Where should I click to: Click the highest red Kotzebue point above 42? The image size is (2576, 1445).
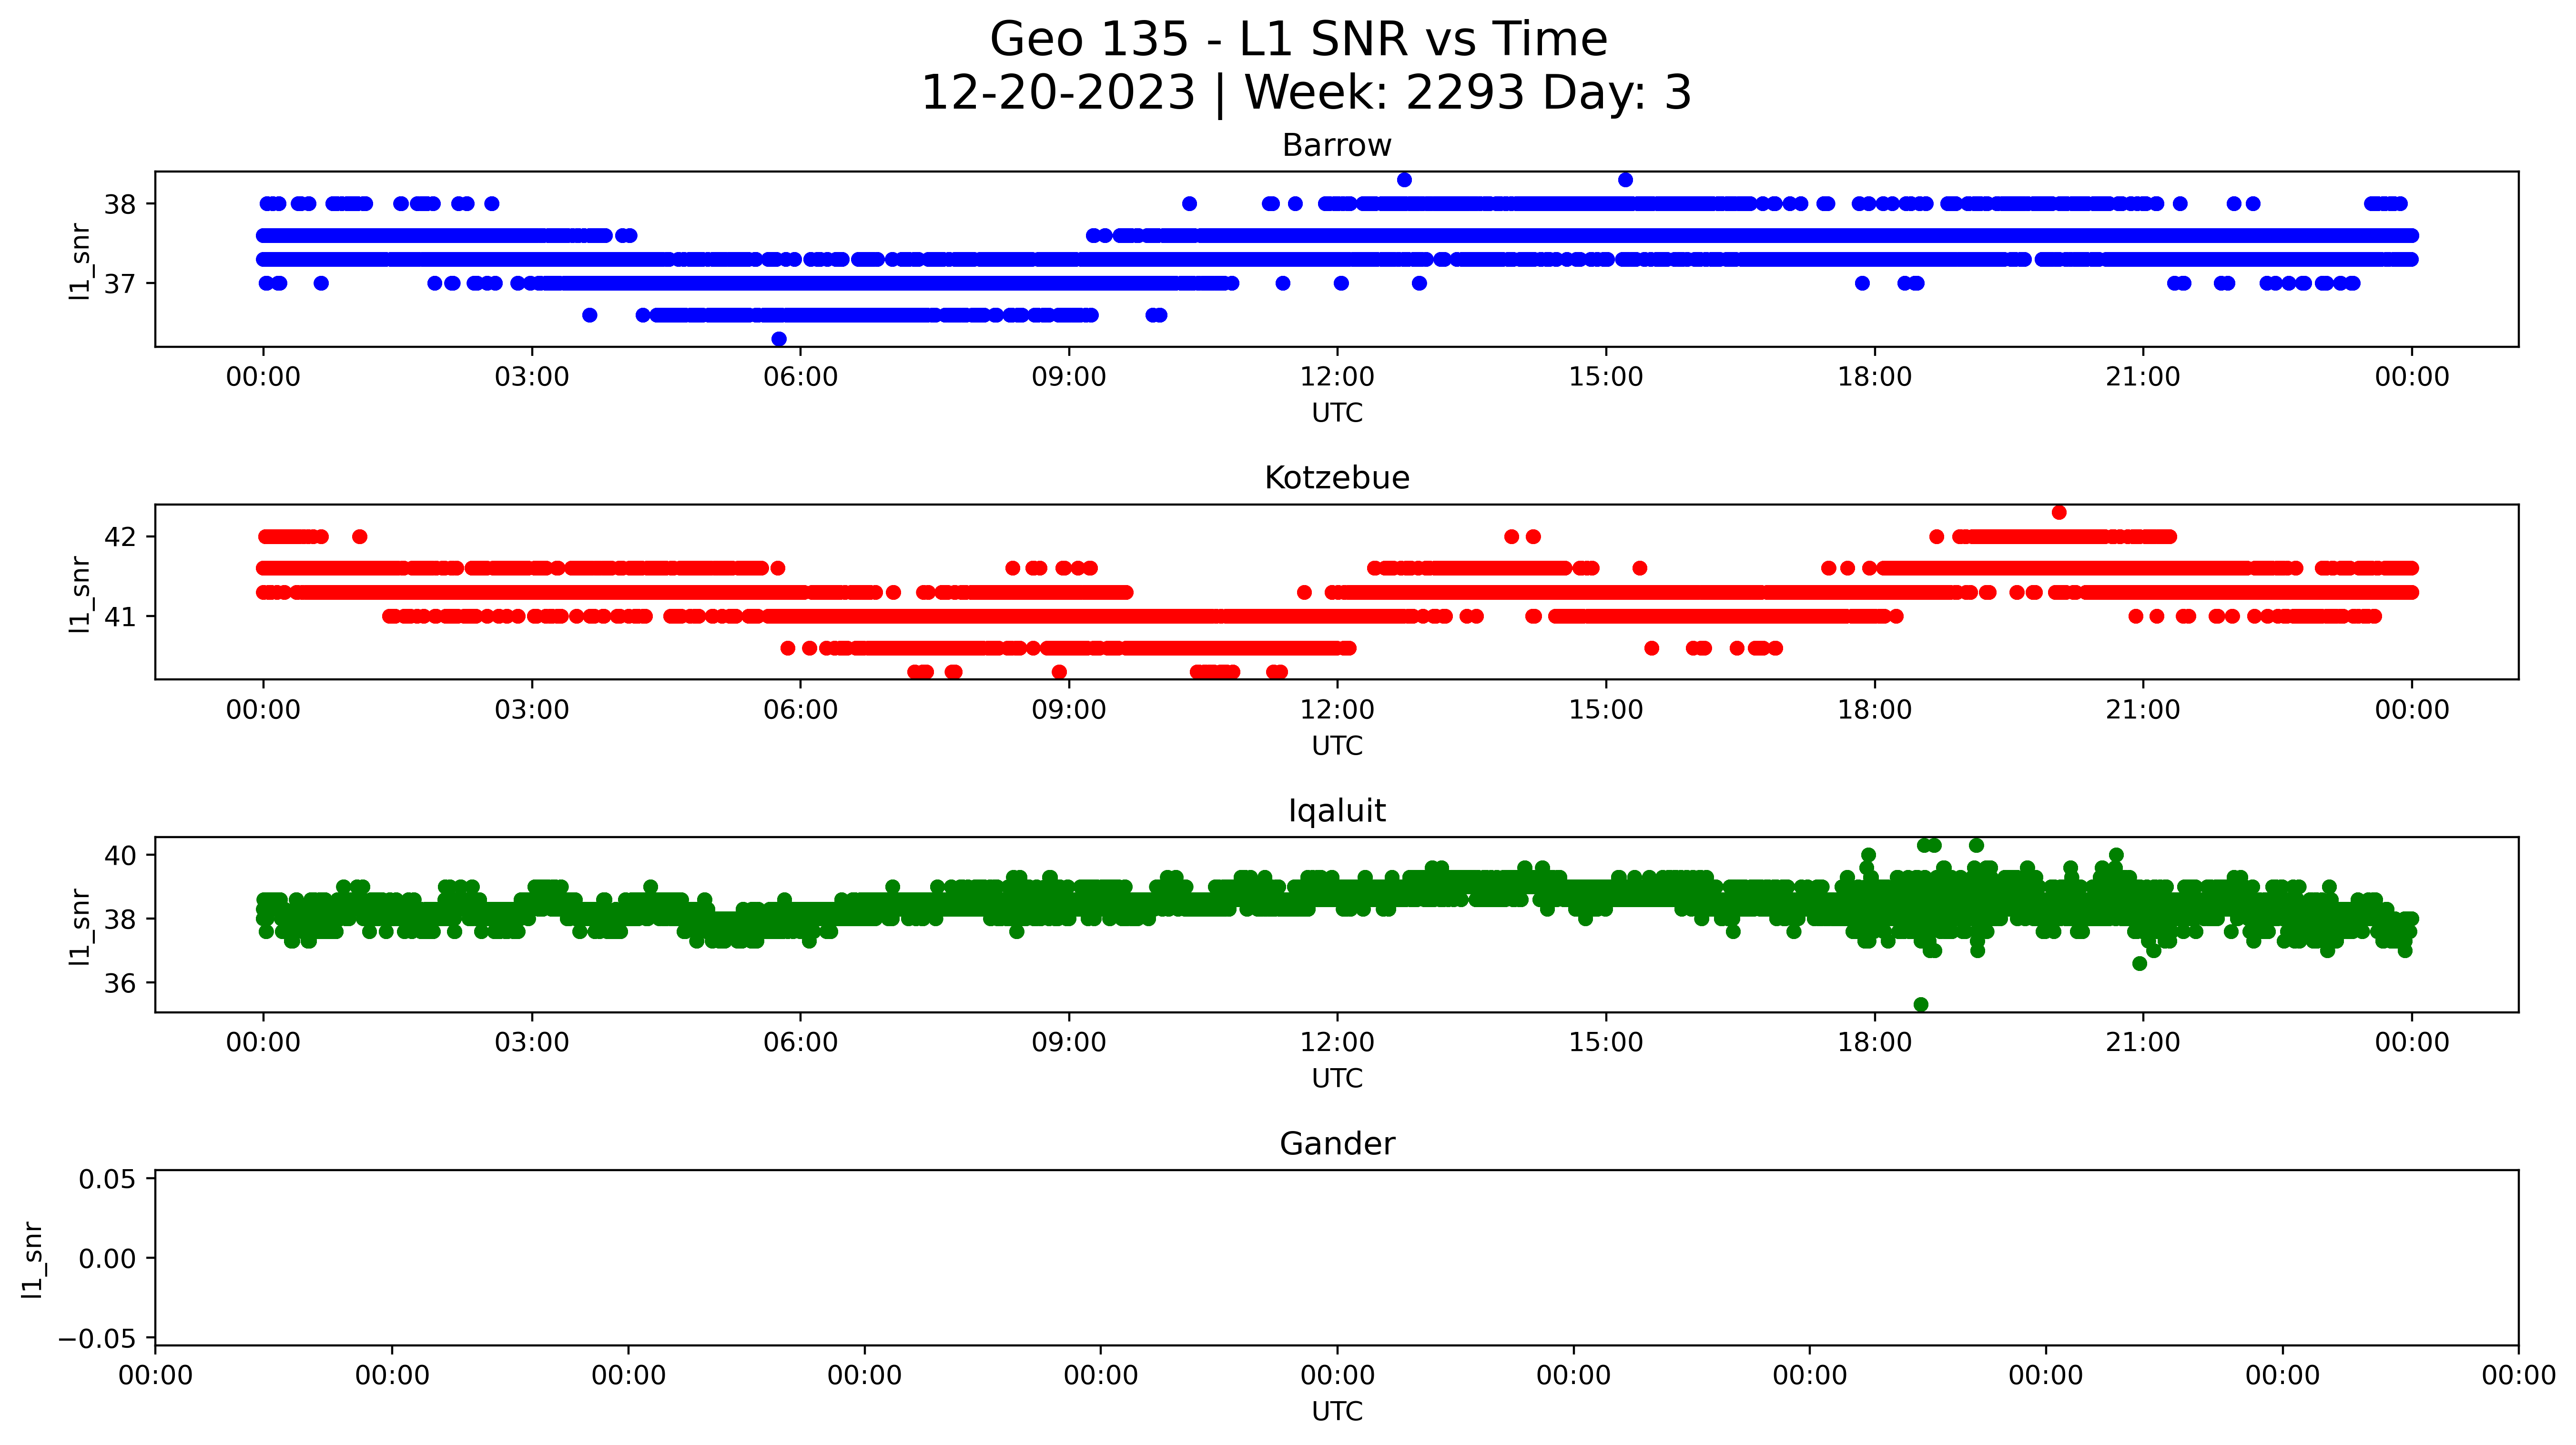tap(2059, 513)
